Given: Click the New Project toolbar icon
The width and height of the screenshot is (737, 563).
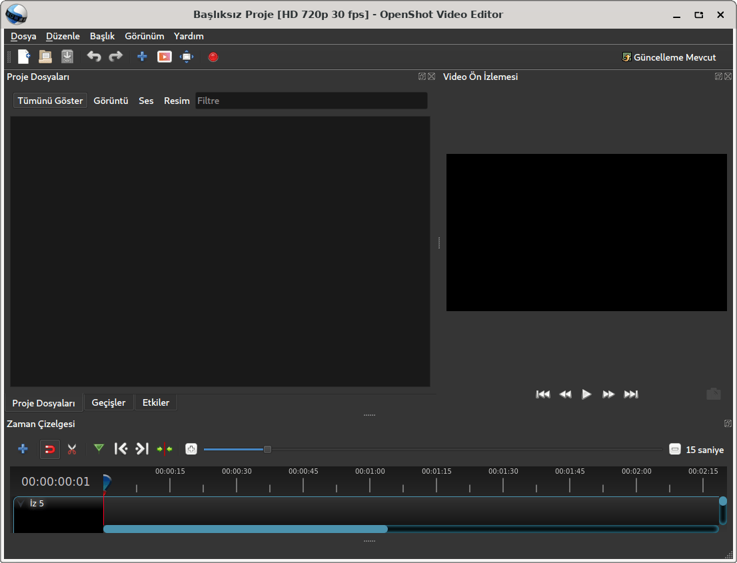Looking at the screenshot, I should (x=24, y=57).
